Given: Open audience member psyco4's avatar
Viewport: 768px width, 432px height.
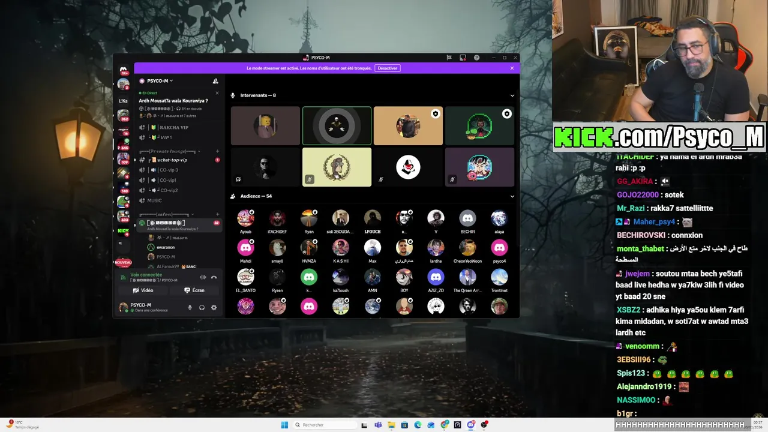Looking at the screenshot, I should tap(499, 248).
